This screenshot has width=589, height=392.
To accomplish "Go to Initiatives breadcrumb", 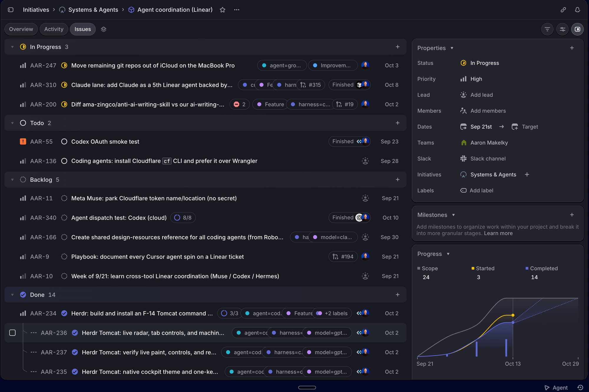I will point(36,10).
